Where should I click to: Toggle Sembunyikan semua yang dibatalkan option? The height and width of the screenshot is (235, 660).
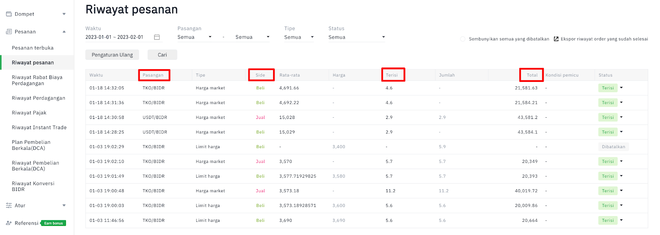pos(462,39)
